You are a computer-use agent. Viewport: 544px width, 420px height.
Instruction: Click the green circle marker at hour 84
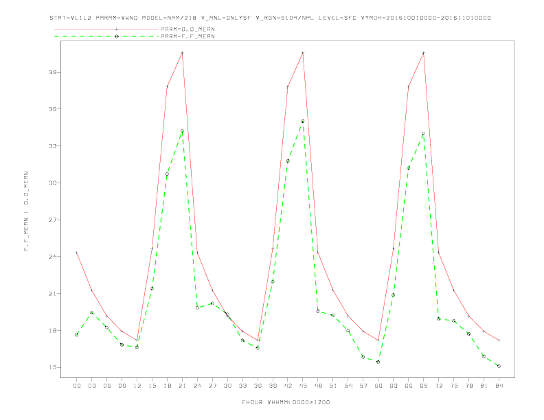click(499, 366)
